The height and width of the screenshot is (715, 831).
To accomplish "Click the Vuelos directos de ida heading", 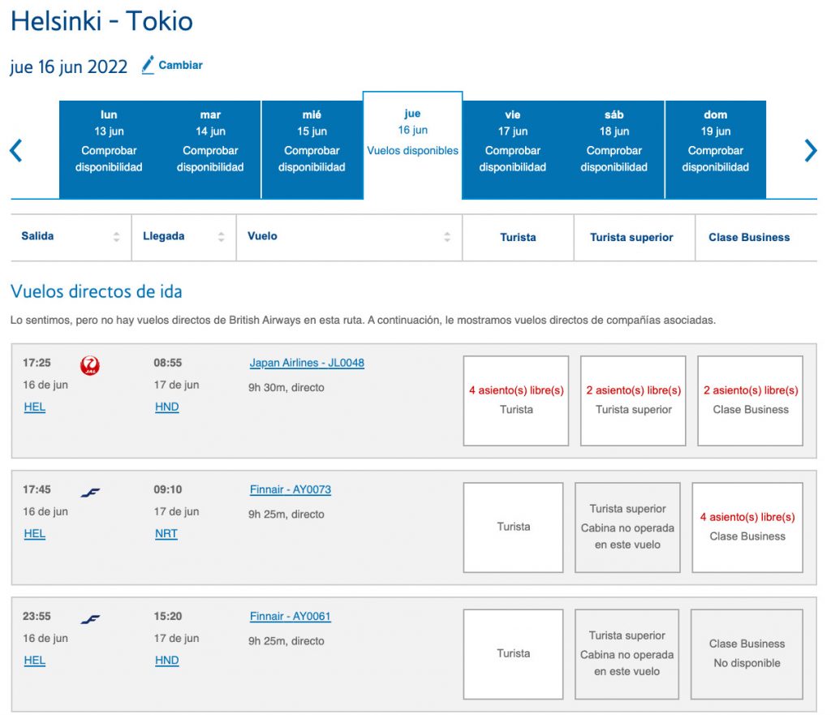I will (x=97, y=291).
